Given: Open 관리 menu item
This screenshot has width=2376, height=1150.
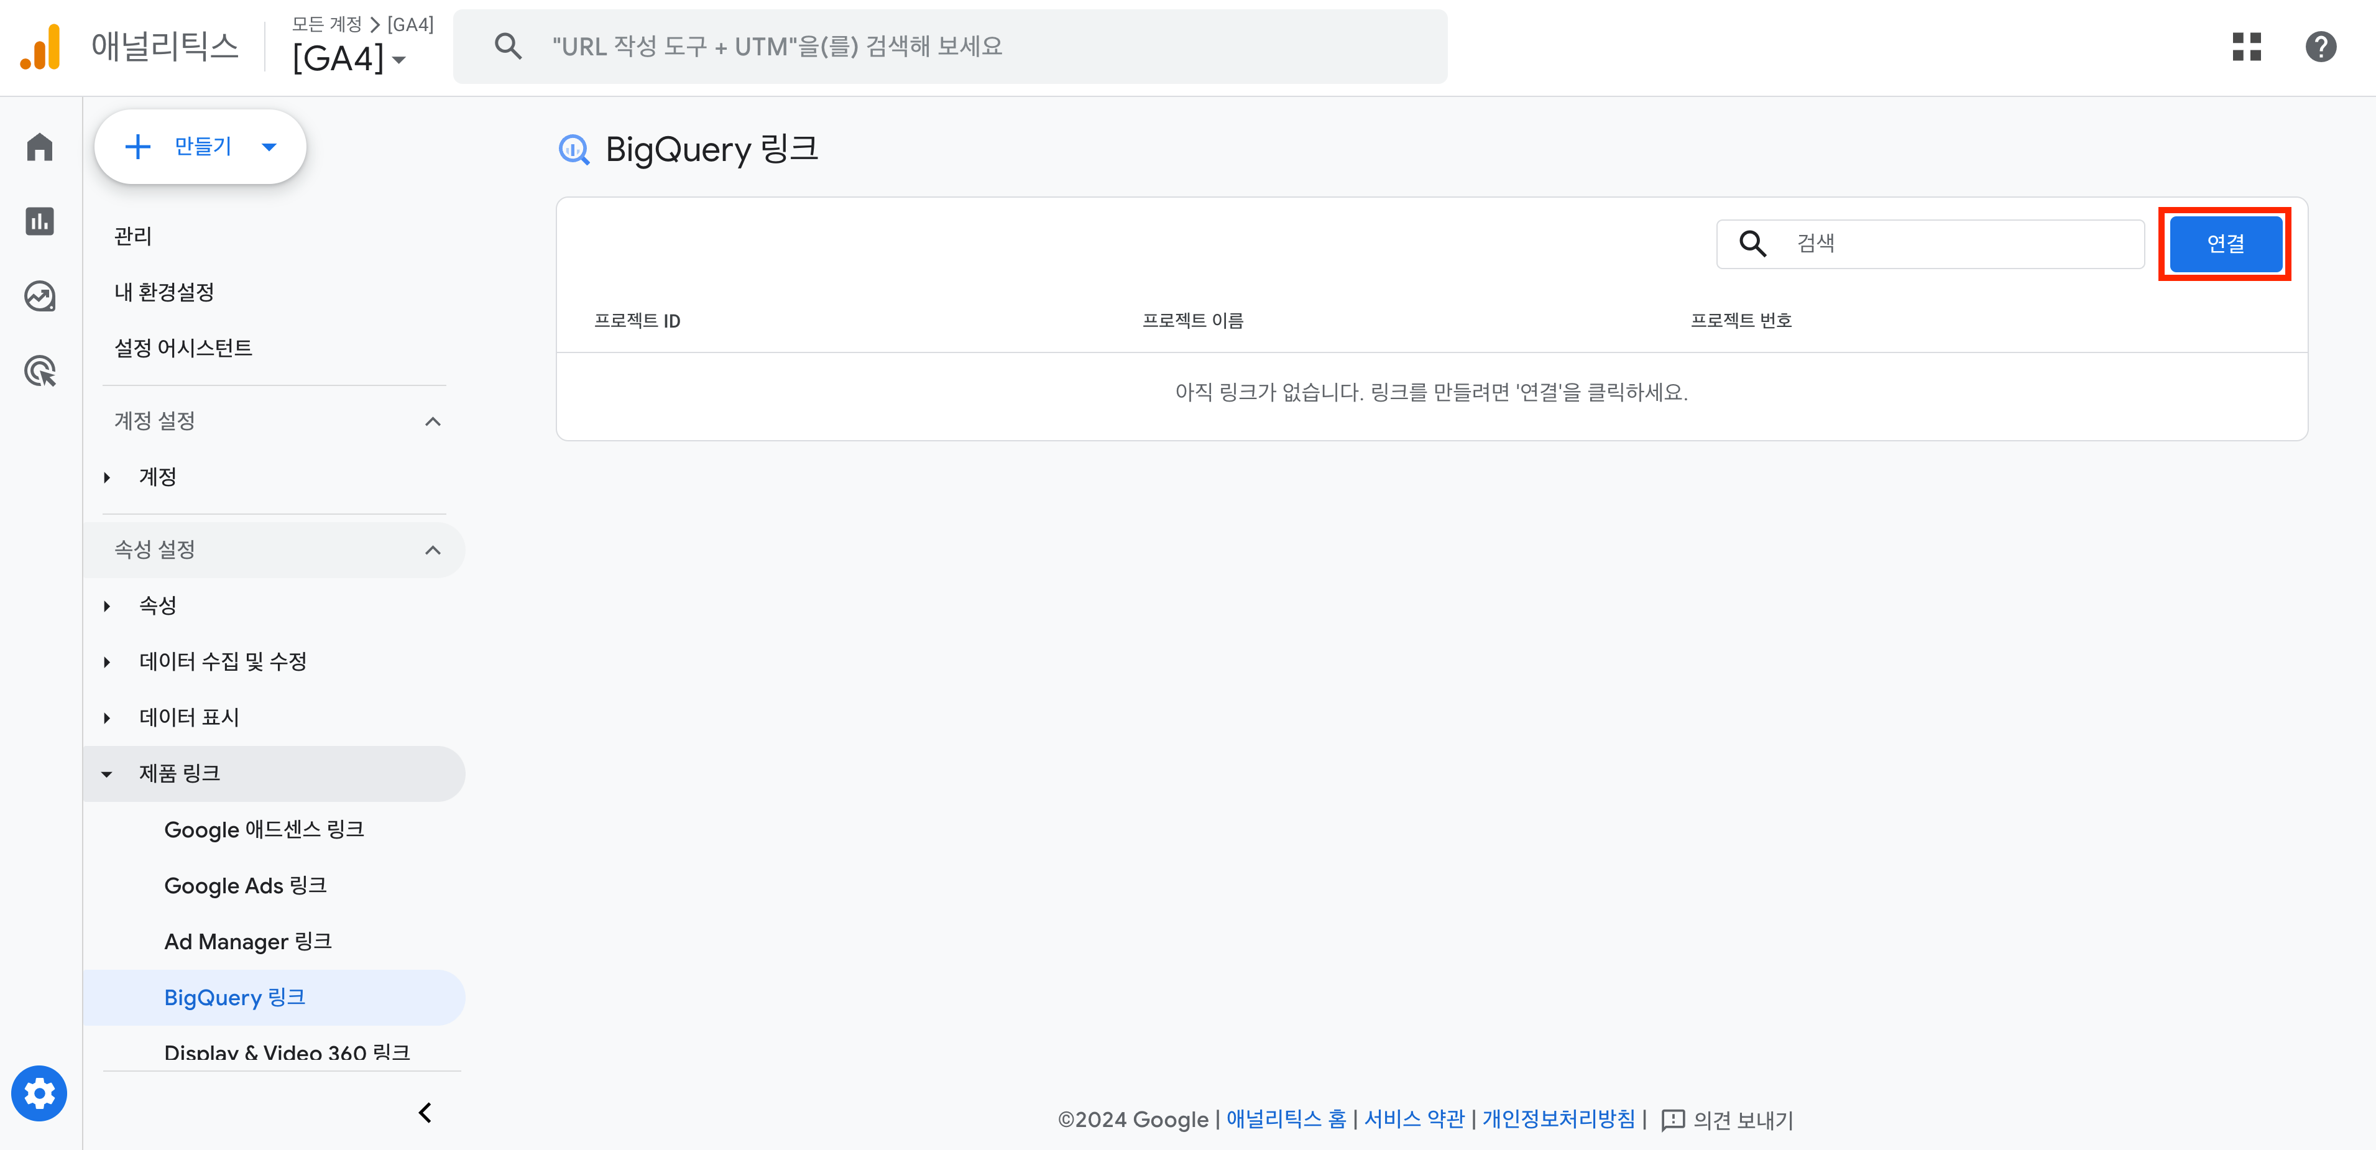Looking at the screenshot, I should 133,236.
